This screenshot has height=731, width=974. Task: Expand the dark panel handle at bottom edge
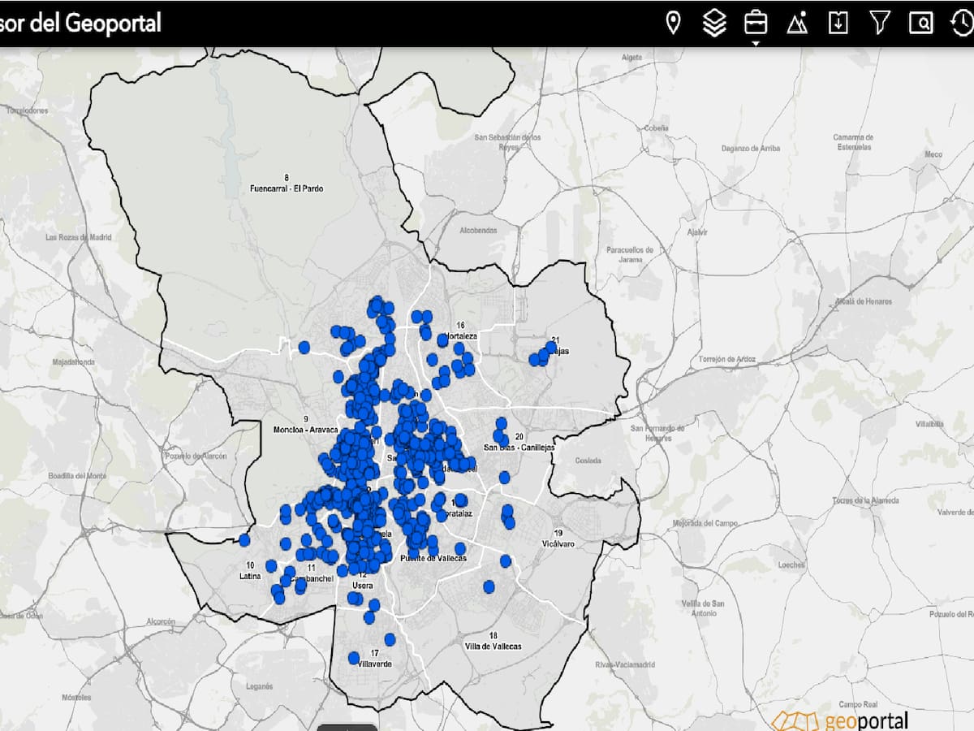click(347, 727)
